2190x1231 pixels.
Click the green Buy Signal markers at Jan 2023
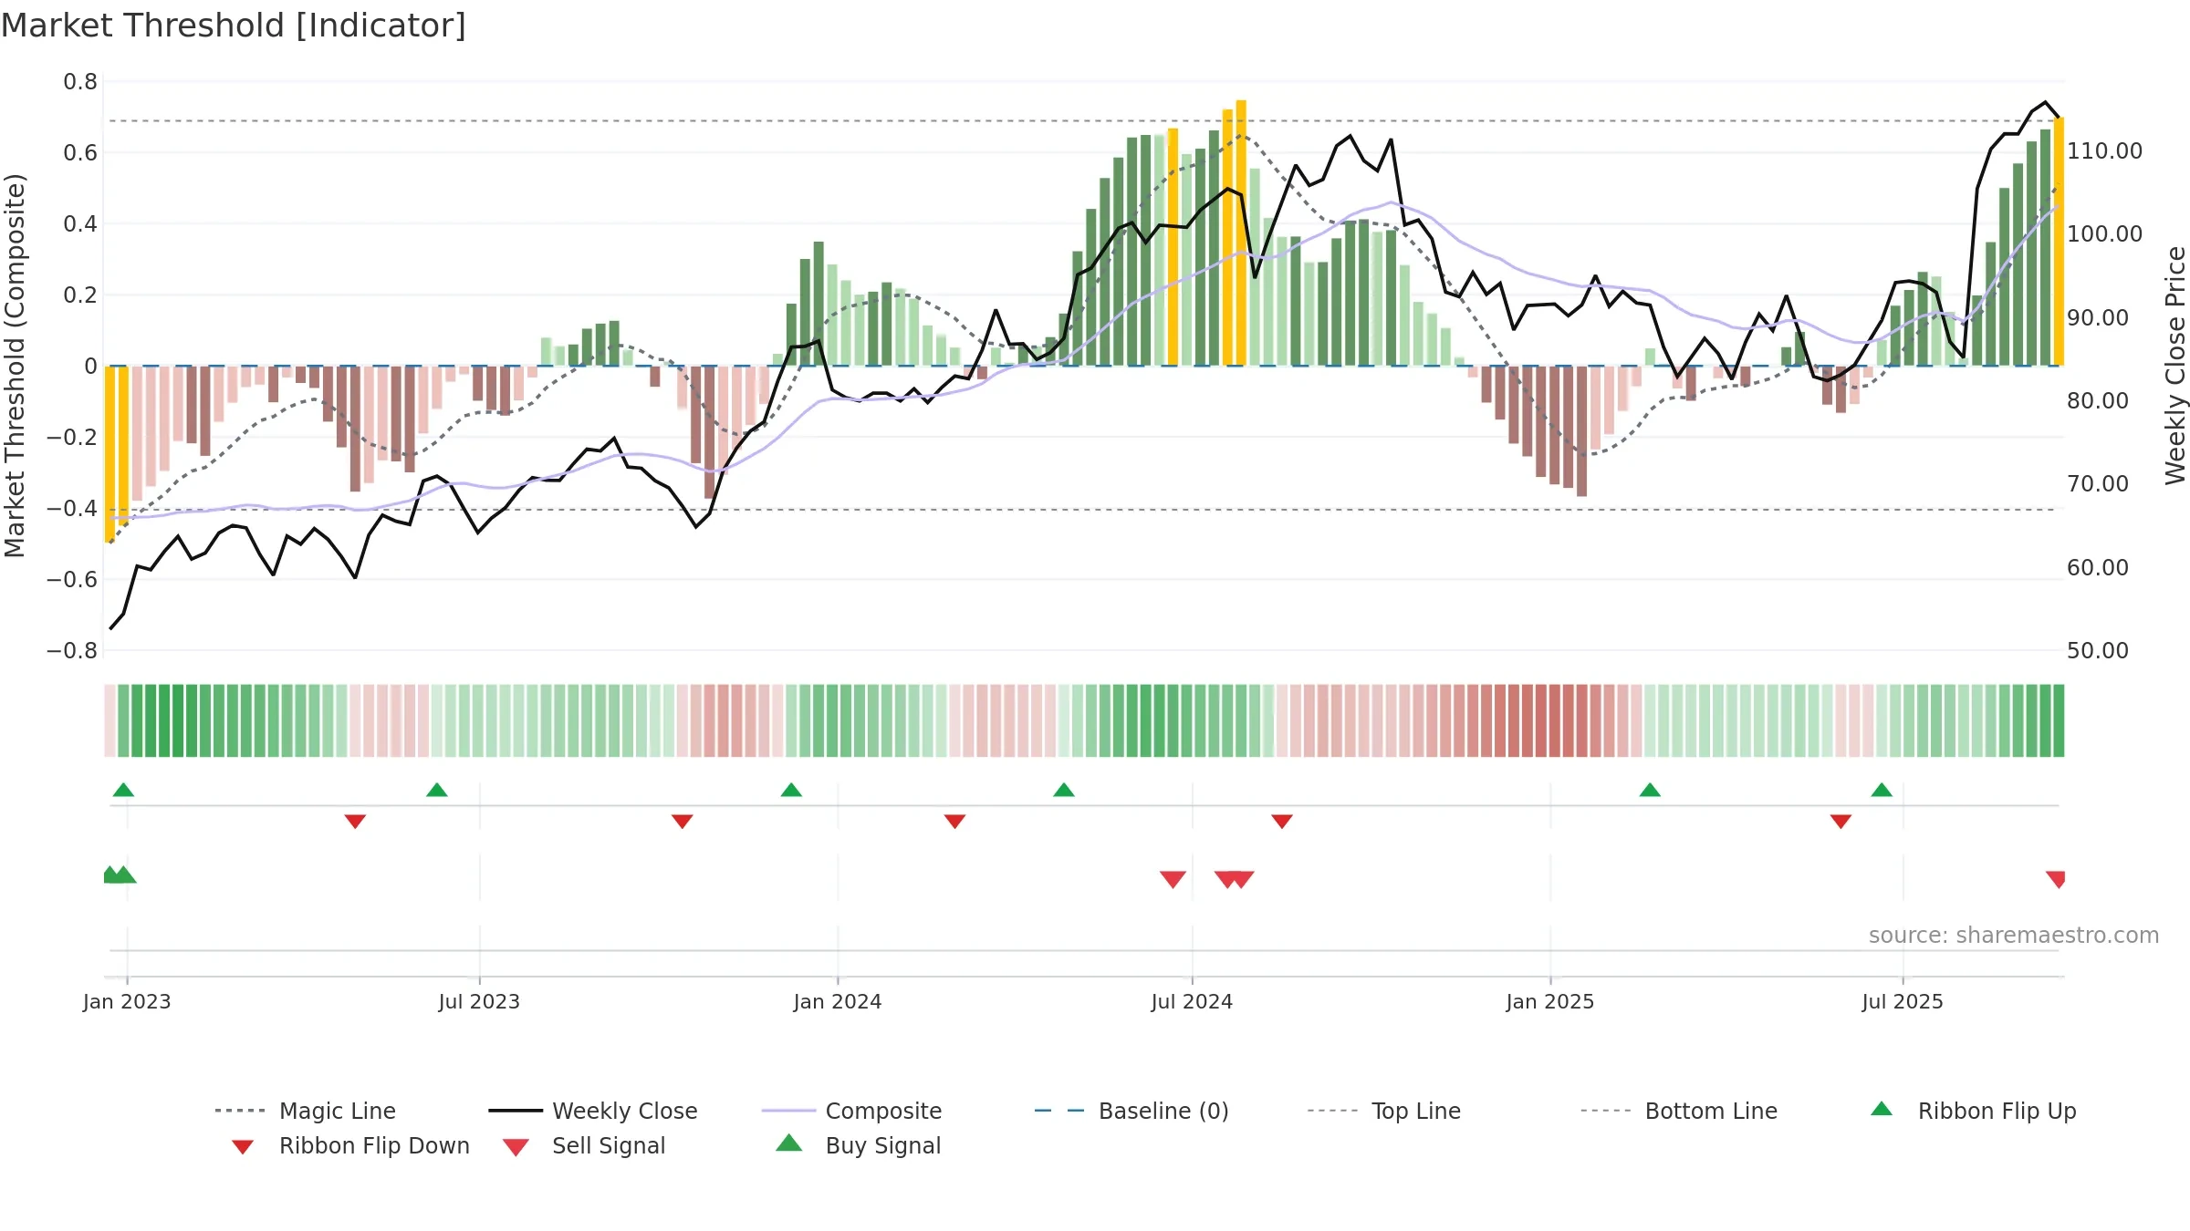tap(119, 874)
